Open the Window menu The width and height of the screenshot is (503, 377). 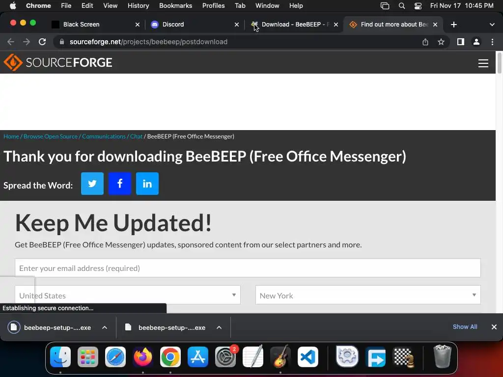point(267,5)
